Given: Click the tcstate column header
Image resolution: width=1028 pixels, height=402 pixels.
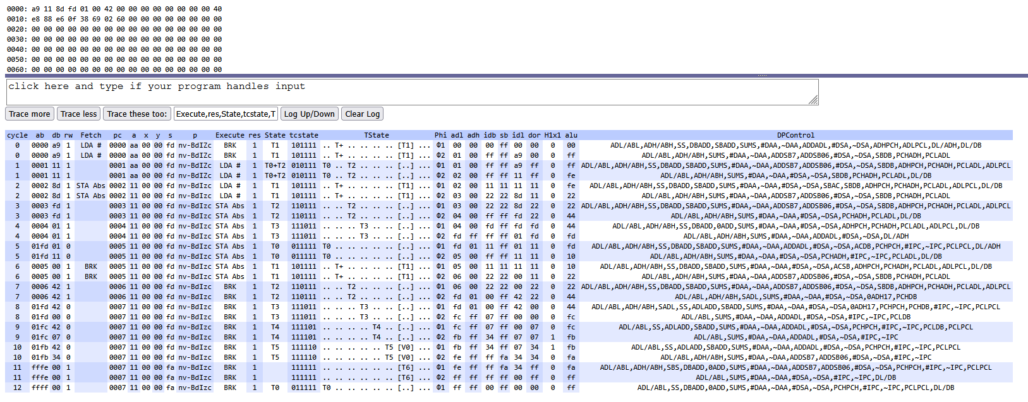Looking at the screenshot, I should (x=304, y=135).
